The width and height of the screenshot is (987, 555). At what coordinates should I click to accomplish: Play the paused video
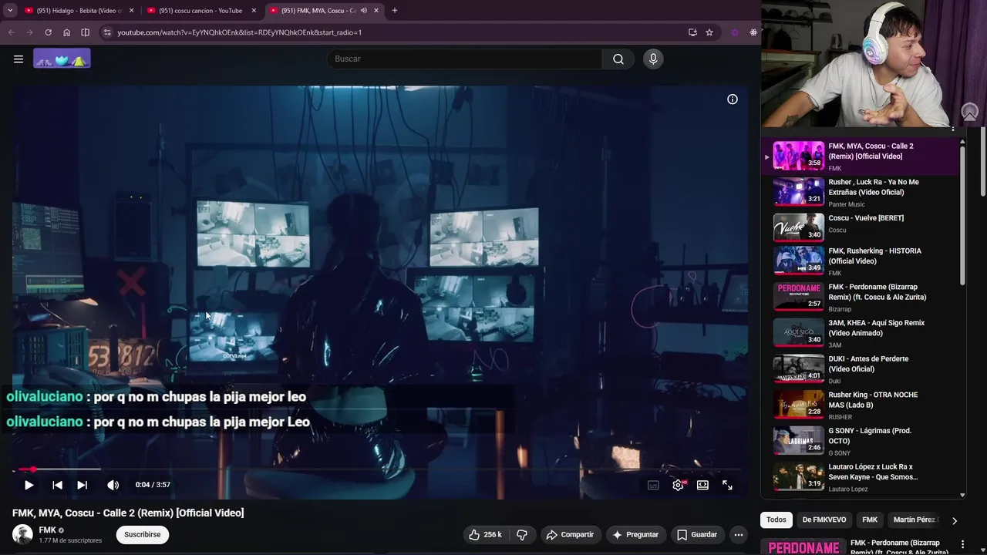(29, 485)
